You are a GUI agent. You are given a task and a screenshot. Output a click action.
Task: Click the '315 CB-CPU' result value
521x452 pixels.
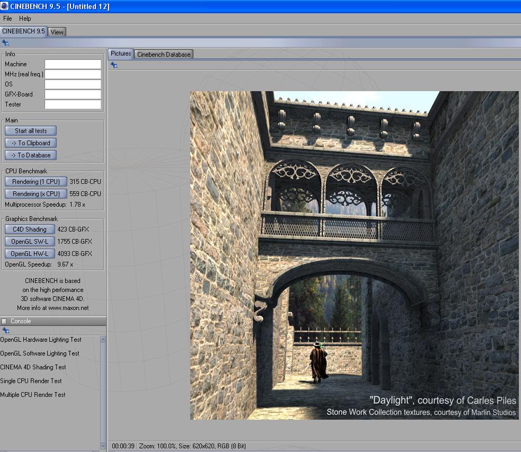point(85,182)
